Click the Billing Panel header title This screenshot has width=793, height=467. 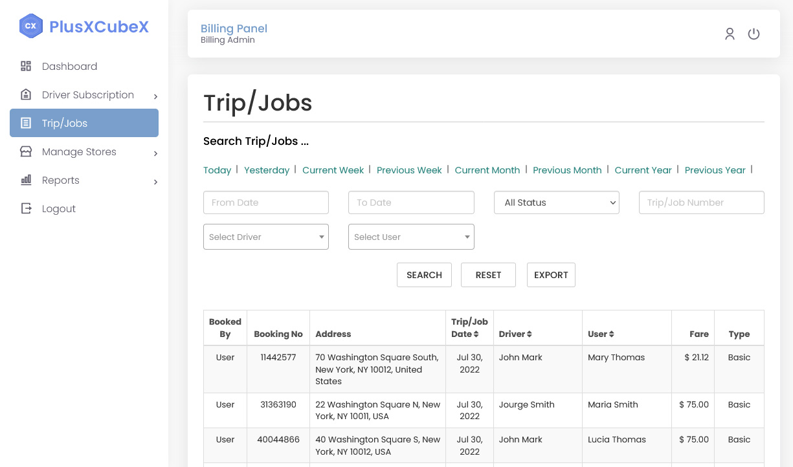coord(234,28)
